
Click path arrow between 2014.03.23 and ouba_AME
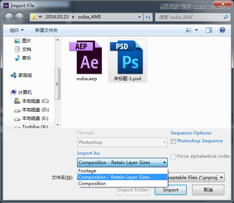73,17
